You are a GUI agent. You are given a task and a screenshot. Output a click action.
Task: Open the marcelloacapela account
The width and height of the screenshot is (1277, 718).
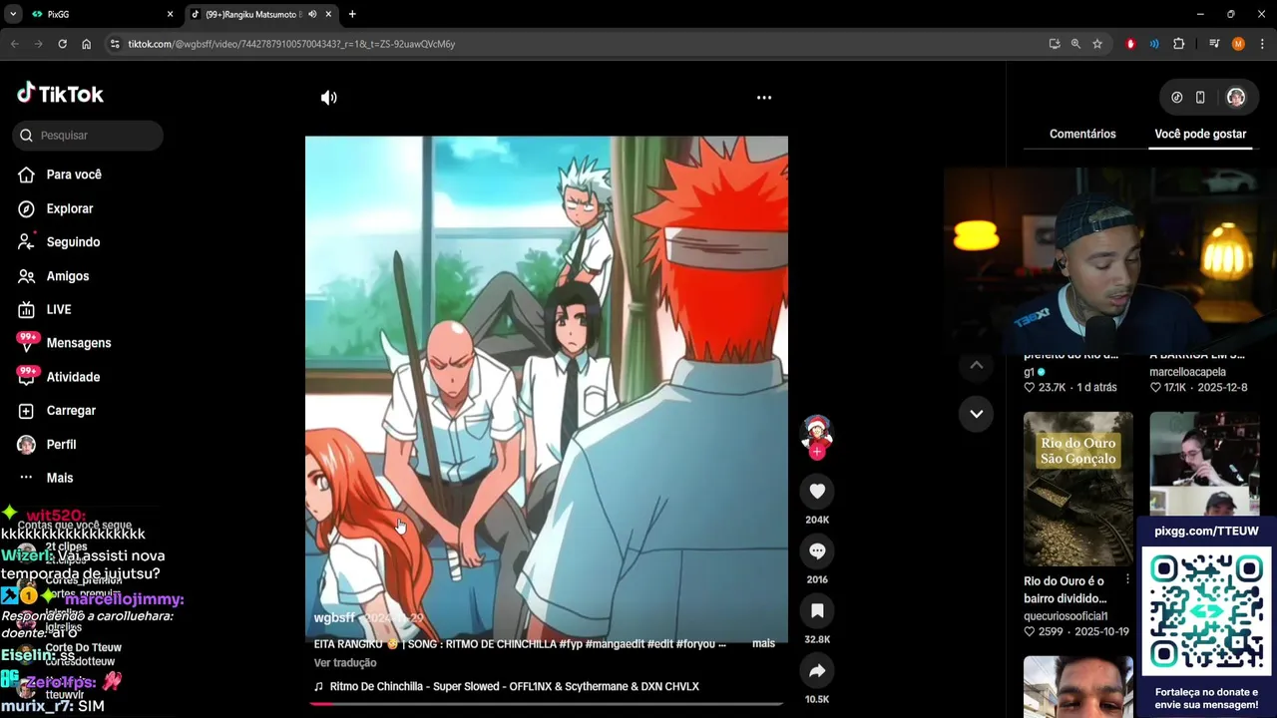pos(1187,372)
